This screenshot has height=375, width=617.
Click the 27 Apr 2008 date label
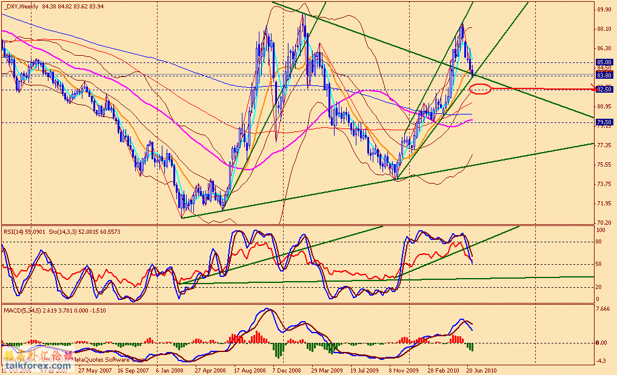(x=210, y=370)
